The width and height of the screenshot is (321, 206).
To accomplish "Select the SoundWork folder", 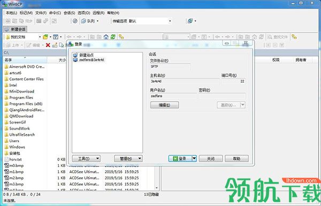I will click(x=17, y=128).
